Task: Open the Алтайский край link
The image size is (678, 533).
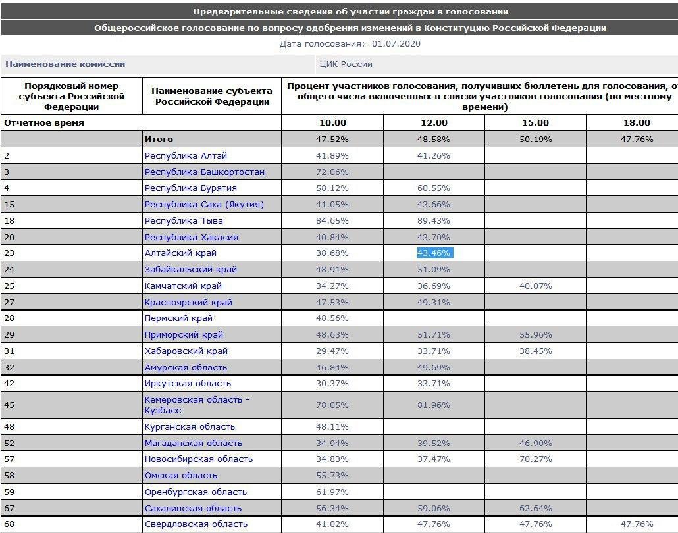Action: (180, 253)
